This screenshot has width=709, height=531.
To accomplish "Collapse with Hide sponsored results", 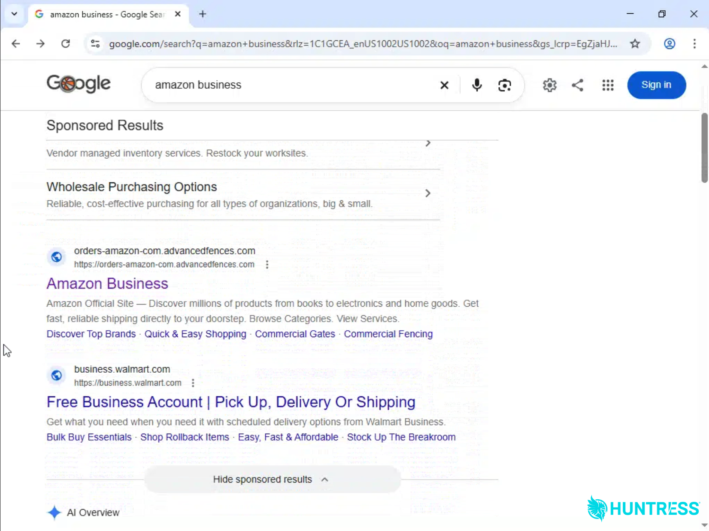I will 273,479.
